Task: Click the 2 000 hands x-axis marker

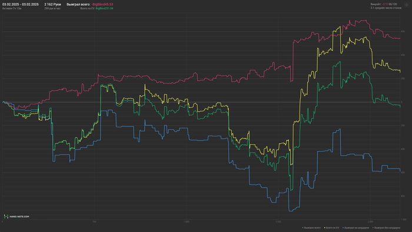Action: (370, 222)
